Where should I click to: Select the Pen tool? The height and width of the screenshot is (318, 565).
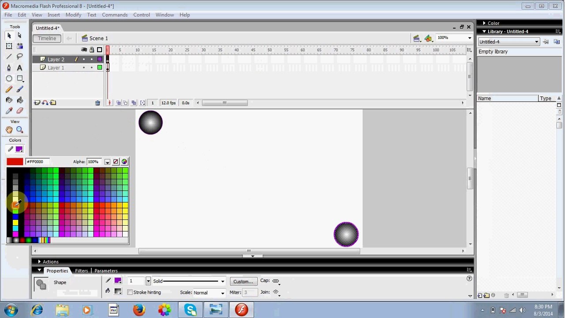point(9,68)
